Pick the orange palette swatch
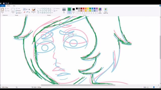 [x=86, y=8]
